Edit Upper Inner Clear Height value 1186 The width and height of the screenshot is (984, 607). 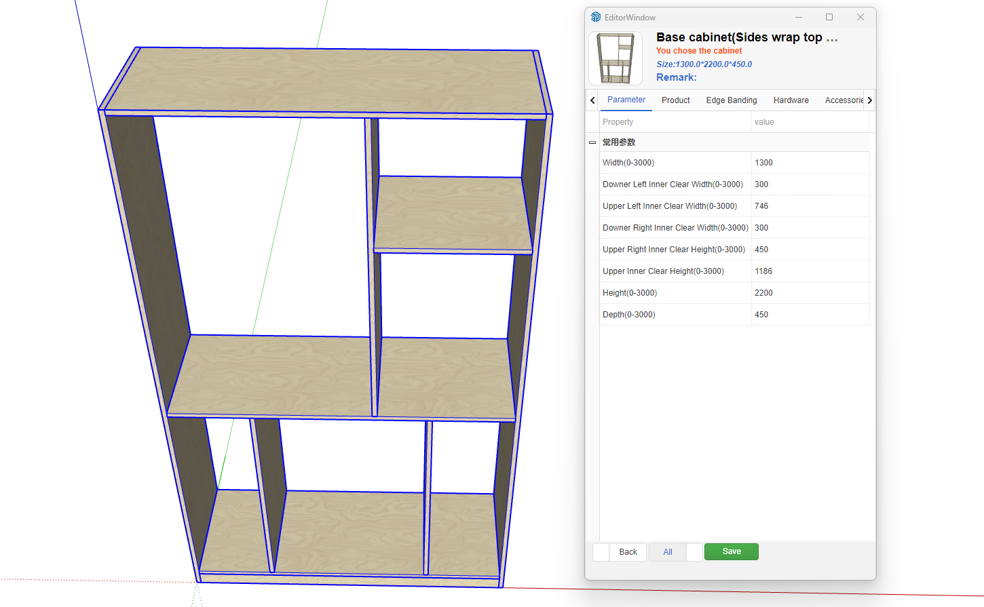[810, 271]
